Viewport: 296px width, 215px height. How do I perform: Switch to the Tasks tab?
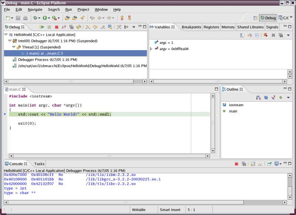tap(39, 164)
